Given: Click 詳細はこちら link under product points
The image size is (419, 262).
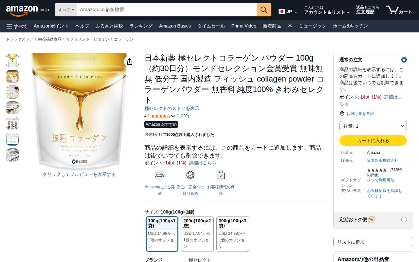Looking at the screenshot, I should pyautogui.click(x=203, y=163).
